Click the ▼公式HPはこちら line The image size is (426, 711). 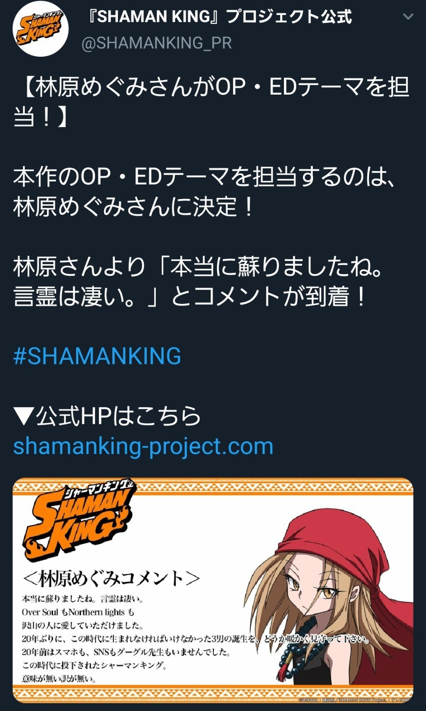coord(107,416)
